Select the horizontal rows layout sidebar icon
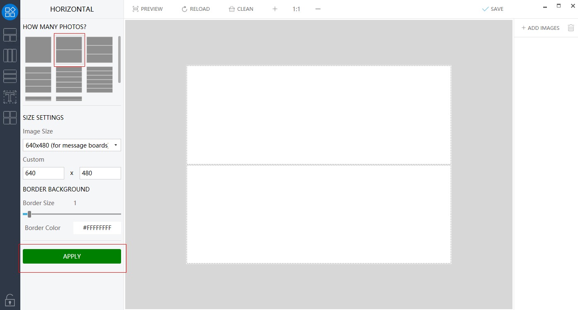The height and width of the screenshot is (310, 578). pyautogui.click(x=10, y=76)
